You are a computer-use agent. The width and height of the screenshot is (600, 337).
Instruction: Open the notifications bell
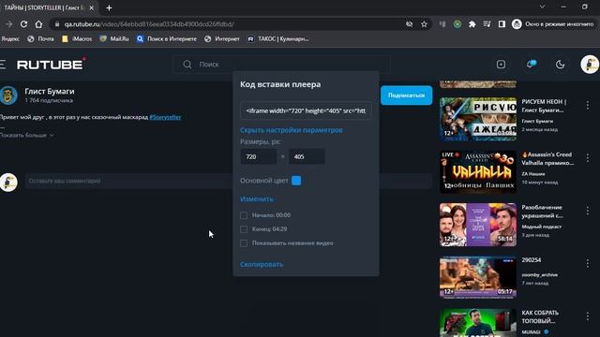pos(531,65)
